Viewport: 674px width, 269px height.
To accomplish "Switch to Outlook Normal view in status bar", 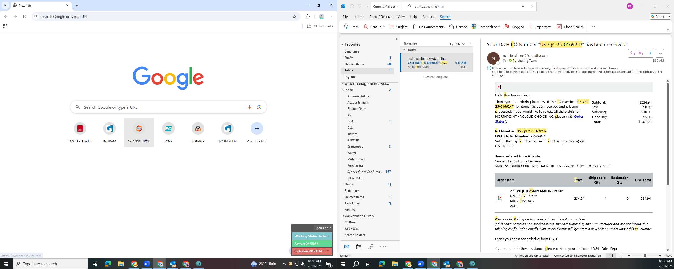I will click(611, 256).
